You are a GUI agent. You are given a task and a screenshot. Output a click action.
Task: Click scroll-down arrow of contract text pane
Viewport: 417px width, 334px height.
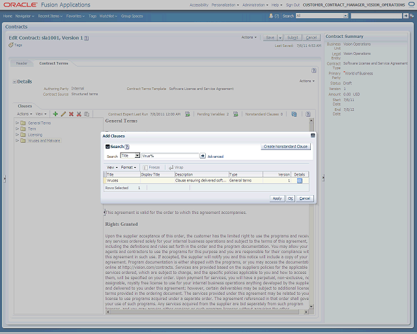[x=311, y=307]
